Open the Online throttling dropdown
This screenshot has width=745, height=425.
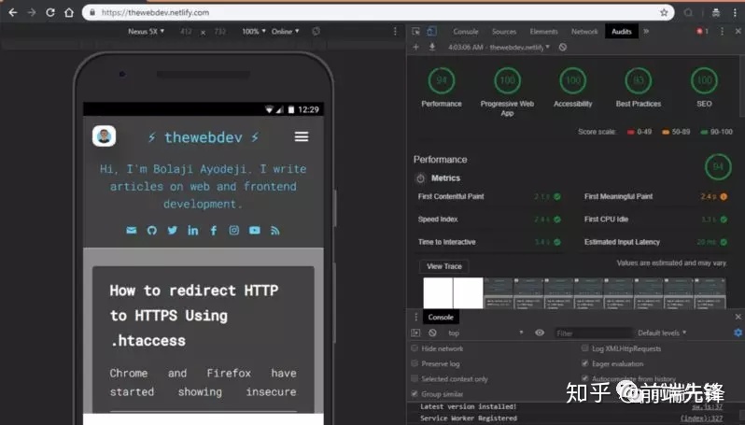(286, 32)
